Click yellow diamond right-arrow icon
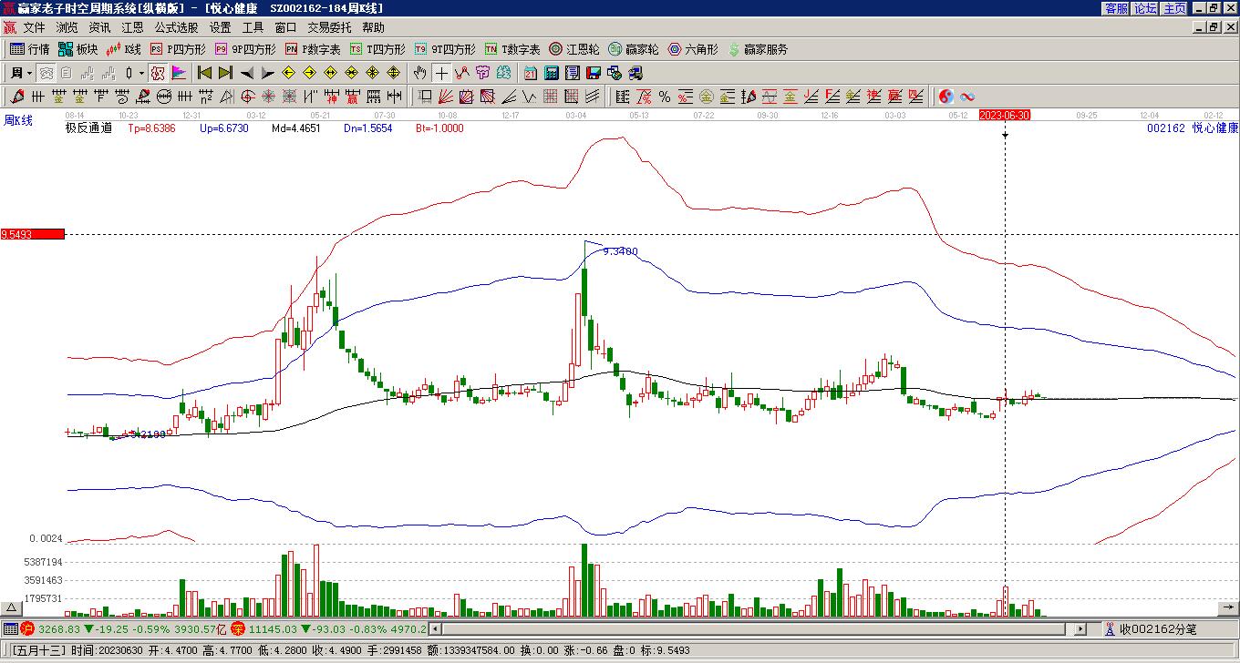Viewport: 1240px width, 663px height. coord(309,73)
